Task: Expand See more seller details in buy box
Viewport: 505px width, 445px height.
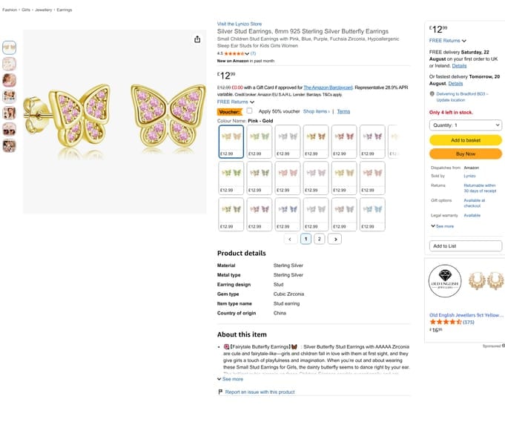Action: coord(442,226)
